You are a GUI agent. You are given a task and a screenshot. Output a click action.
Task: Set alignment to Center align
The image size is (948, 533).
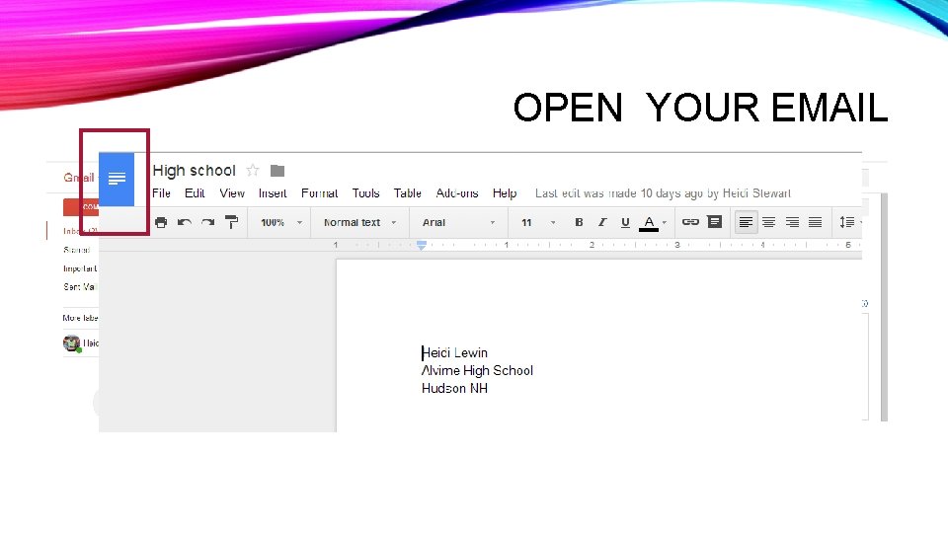[769, 222]
